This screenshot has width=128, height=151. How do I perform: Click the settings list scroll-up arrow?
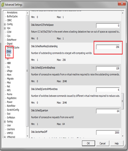(x=123, y=13)
